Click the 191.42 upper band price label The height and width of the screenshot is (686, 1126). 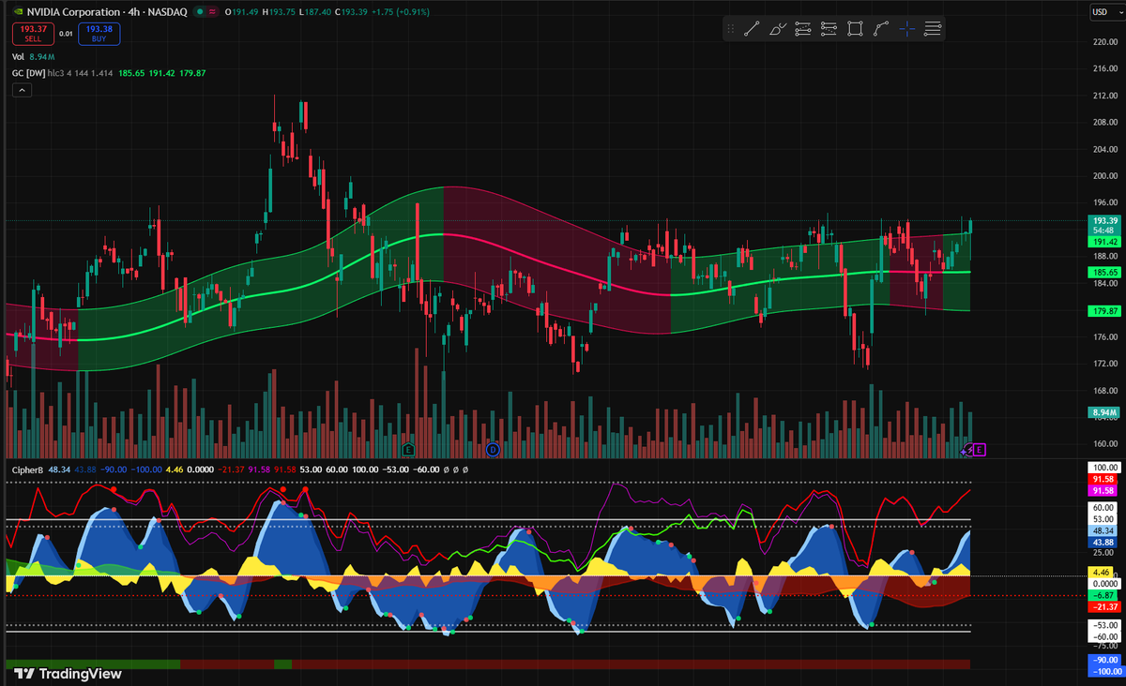(x=1103, y=241)
